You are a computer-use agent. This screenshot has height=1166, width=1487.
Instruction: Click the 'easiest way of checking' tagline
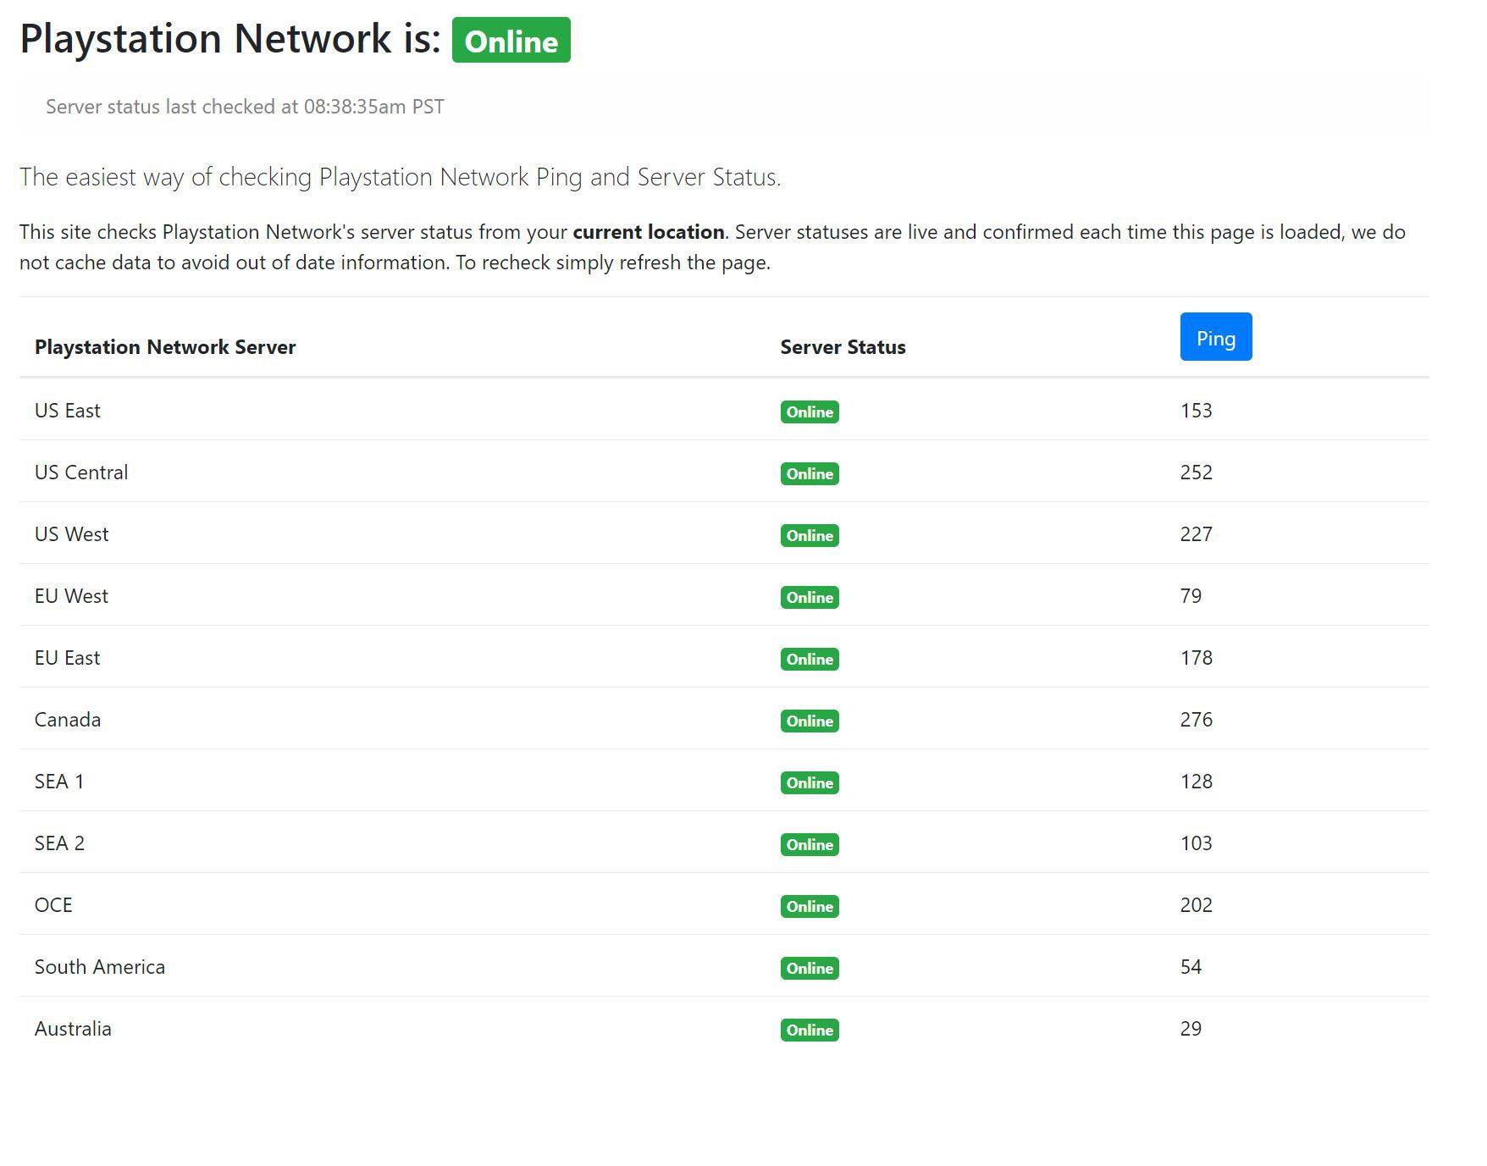(400, 177)
